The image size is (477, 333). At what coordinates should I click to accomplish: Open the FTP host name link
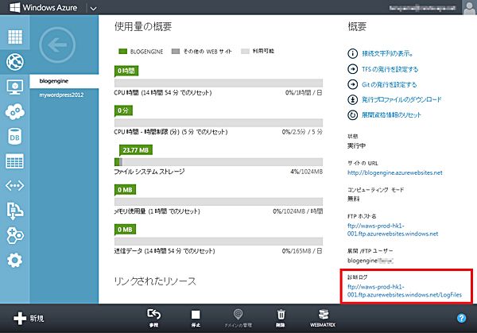393,230
